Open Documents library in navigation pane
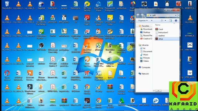 146,51
